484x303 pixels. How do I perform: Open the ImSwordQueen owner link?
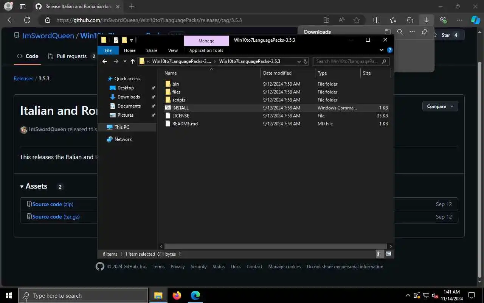(x=48, y=36)
